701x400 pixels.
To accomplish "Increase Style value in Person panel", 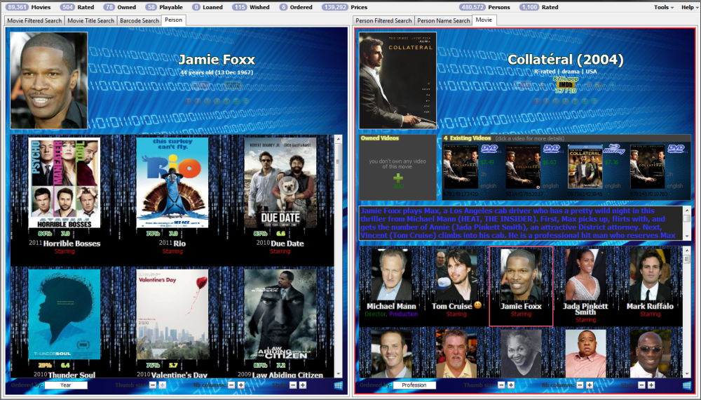I will point(303,385).
